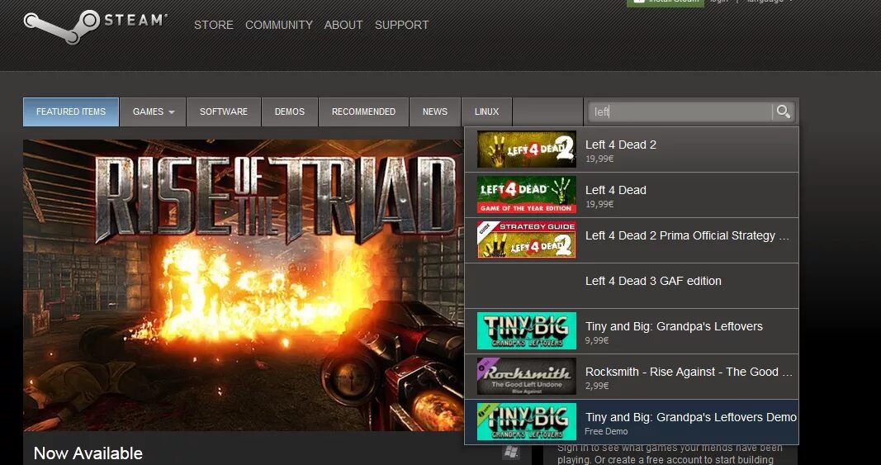Click the 'Now Available' banner caption
Viewport: 881px width, 465px height.
coord(88,453)
